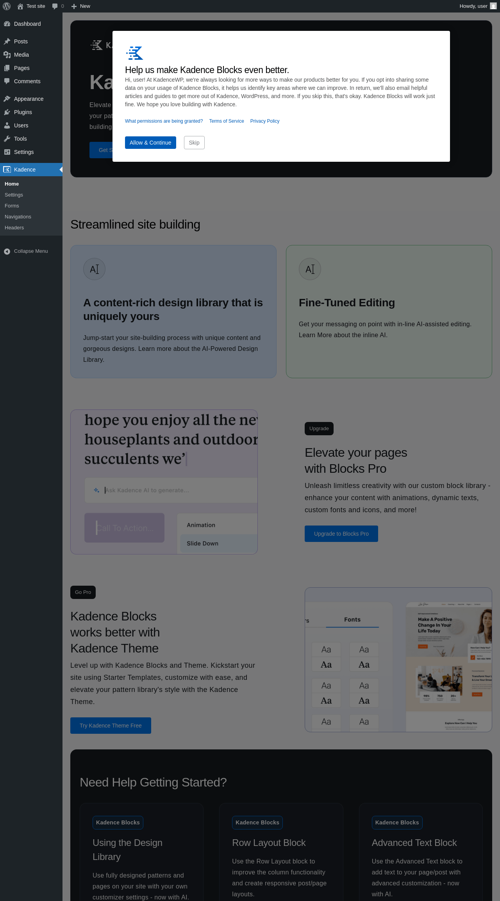Click the plus icon beside New
Screen dimensions: 500x901
point(74,6)
